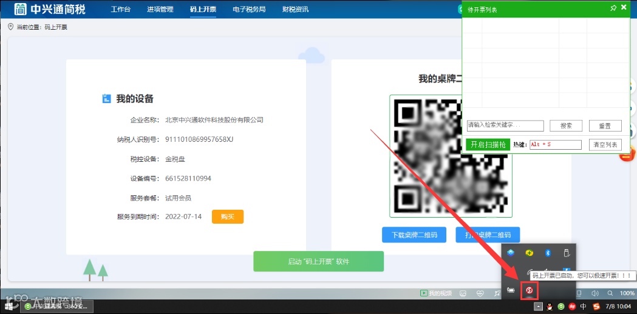The image size is (637, 314).
Task: Click the 试用会员 service plan text
Action: point(178,198)
